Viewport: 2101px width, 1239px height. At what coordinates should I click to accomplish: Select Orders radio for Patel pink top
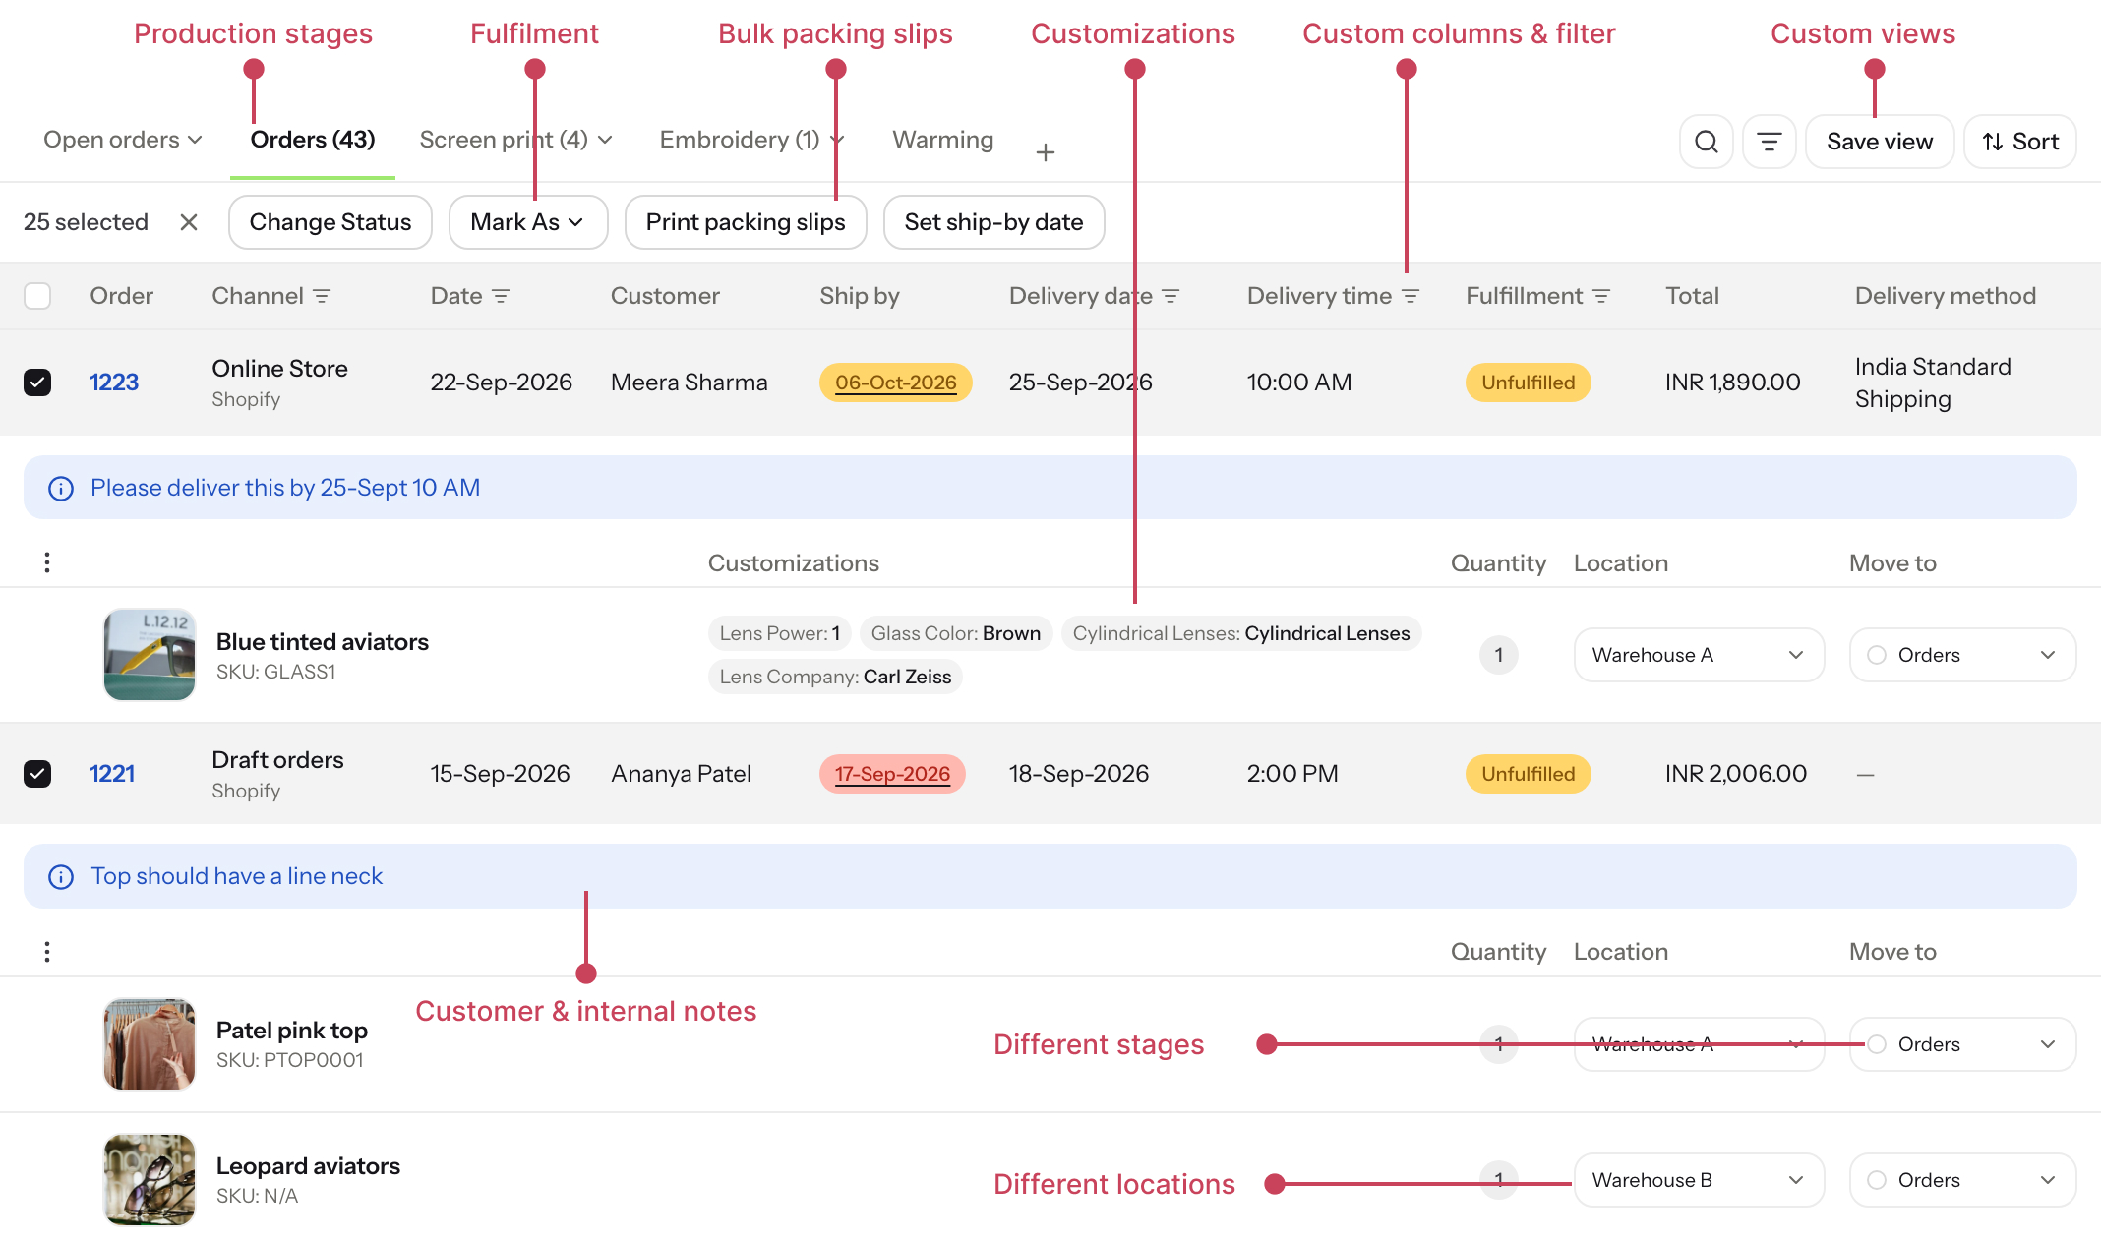pyautogui.click(x=1877, y=1044)
